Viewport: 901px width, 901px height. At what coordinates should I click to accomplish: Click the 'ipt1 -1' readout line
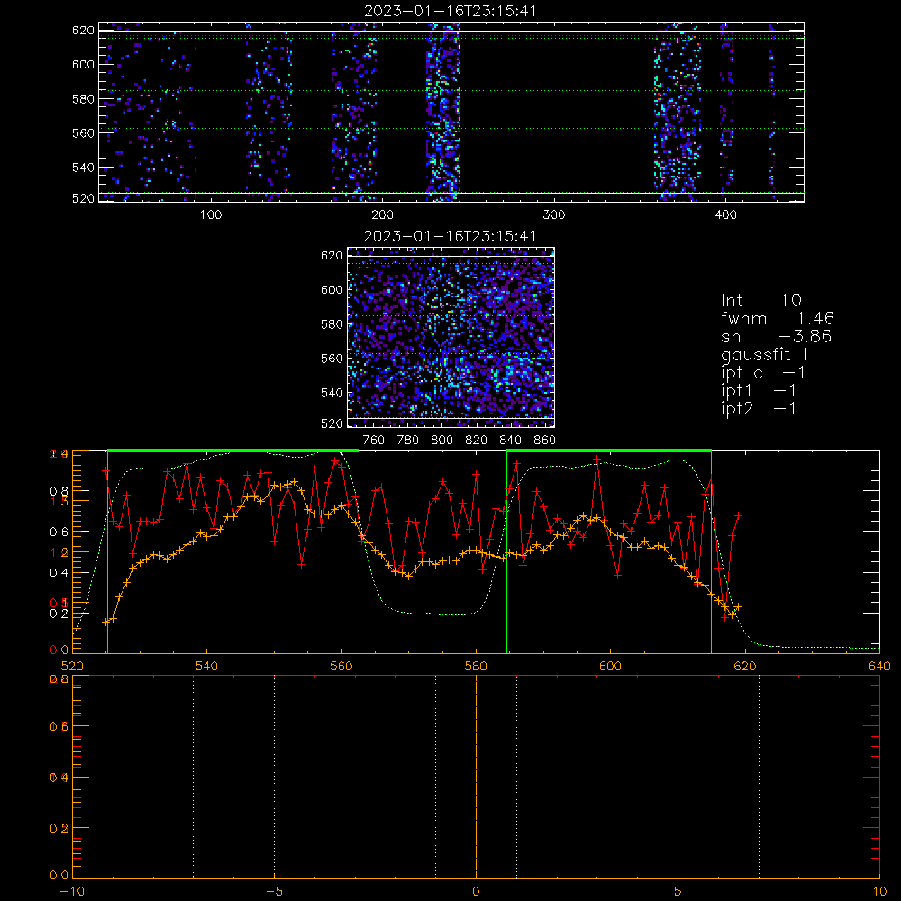[759, 391]
